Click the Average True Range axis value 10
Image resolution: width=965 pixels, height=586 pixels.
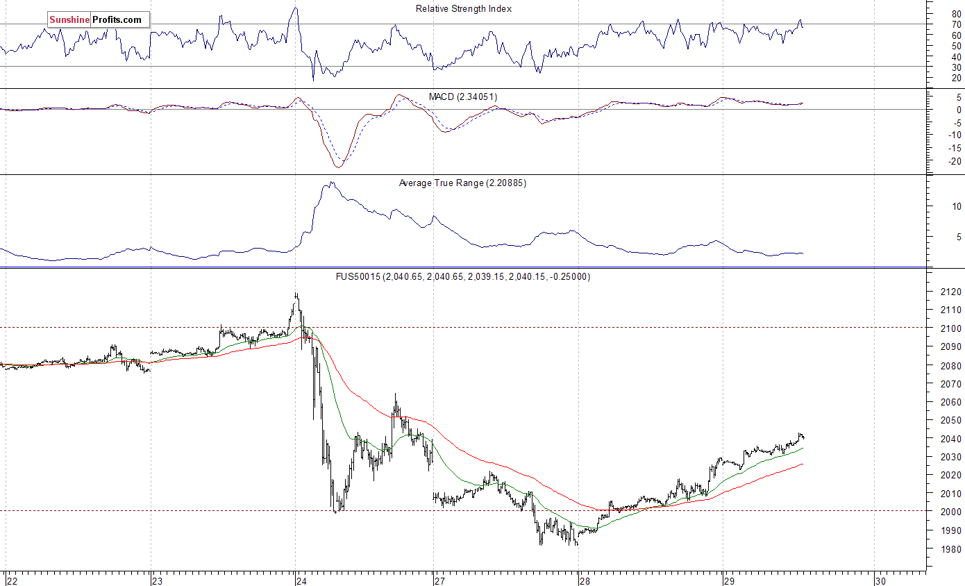956,206
